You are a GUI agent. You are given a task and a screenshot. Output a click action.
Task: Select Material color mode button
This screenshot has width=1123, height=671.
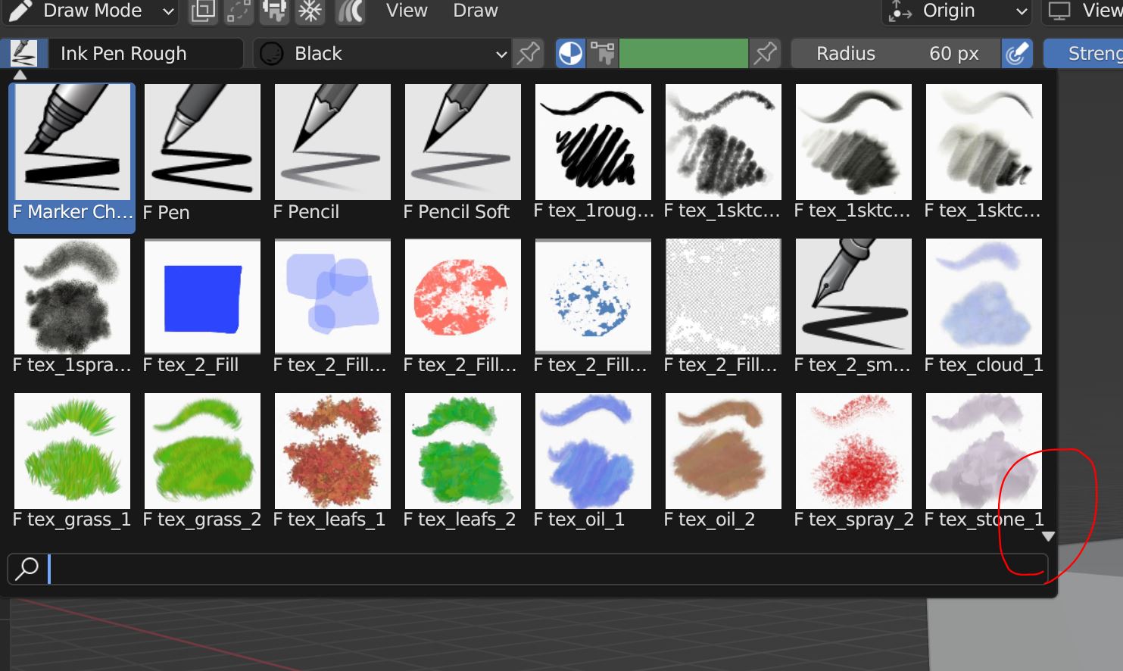pyautogui.click(x=570, y=54)
